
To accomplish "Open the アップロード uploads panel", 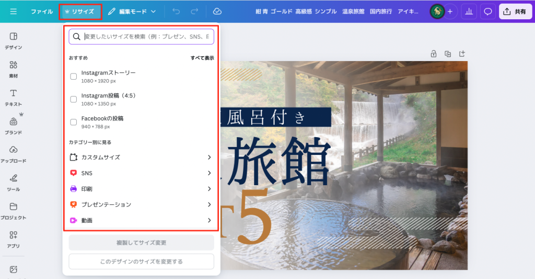I will pyautogui.click(x=13, y=154).
